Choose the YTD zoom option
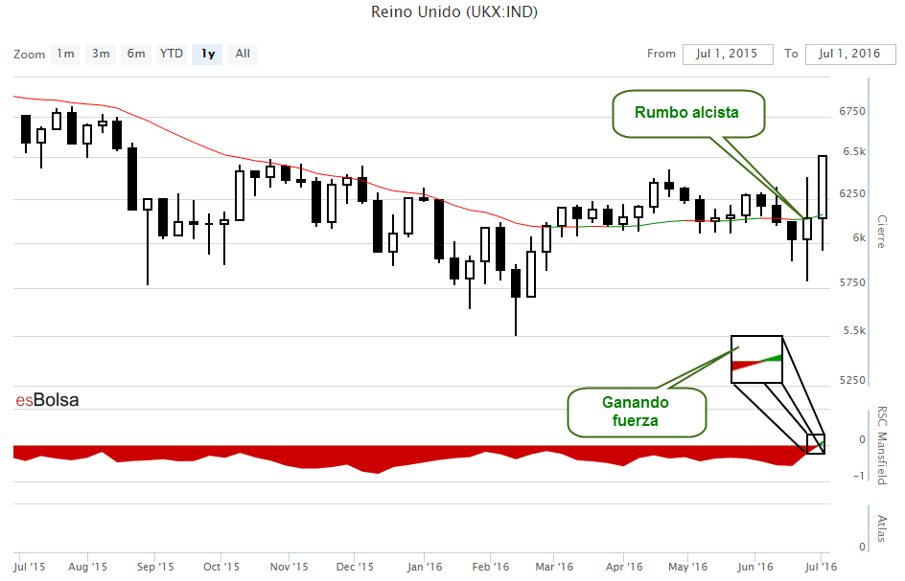 point(172,54)
